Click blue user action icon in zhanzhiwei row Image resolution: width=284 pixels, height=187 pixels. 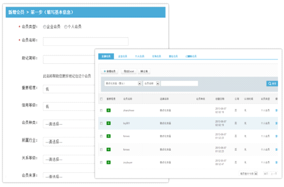coord(276,110)
